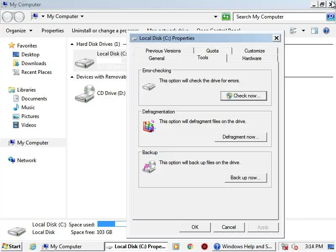
Task: Click the Pictures library icon
Action: point(16,116)
